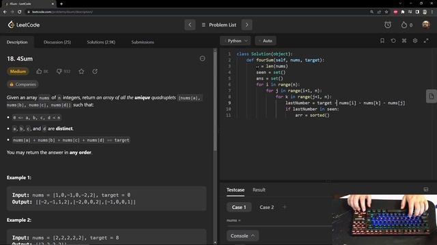Click the 'lastNumber = target' code line

click(346, 103)
